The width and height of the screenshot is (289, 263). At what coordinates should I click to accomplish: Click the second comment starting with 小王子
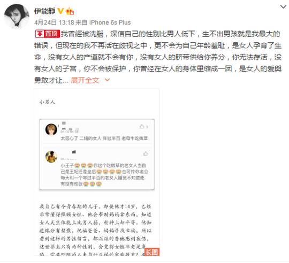104,175
